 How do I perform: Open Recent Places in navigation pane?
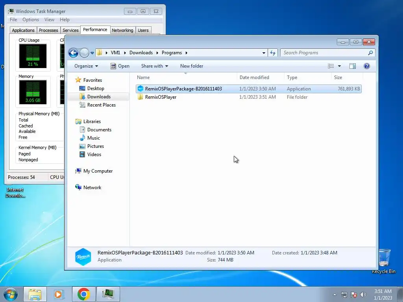101,105
